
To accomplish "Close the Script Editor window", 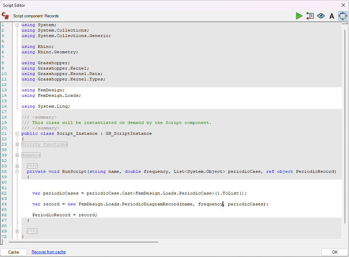I will (343, 5).
